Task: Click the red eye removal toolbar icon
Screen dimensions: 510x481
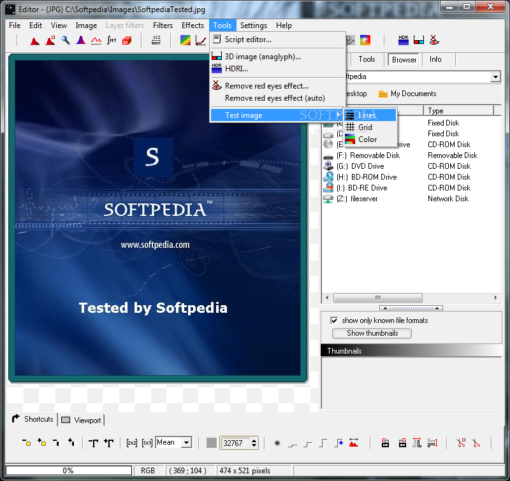Action: pos(434,40)
